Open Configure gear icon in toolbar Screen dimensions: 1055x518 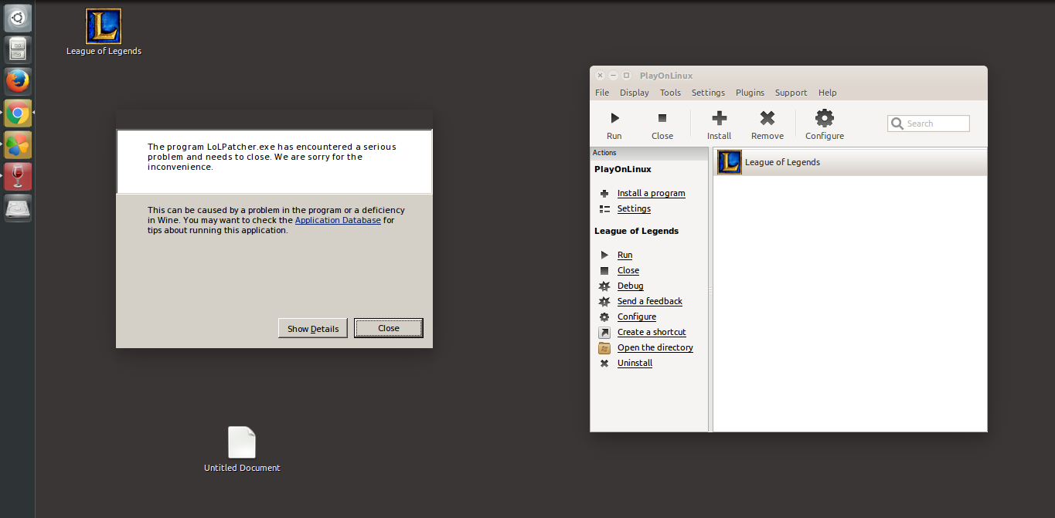(825, 118)
